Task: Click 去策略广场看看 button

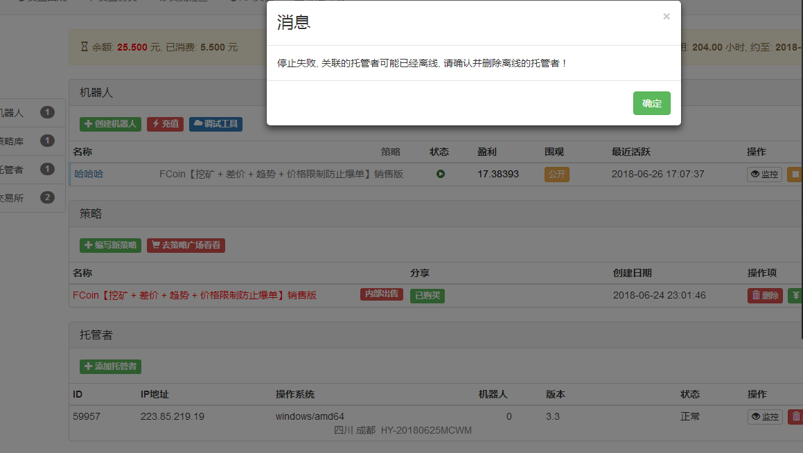Action: tap(186, 245)
